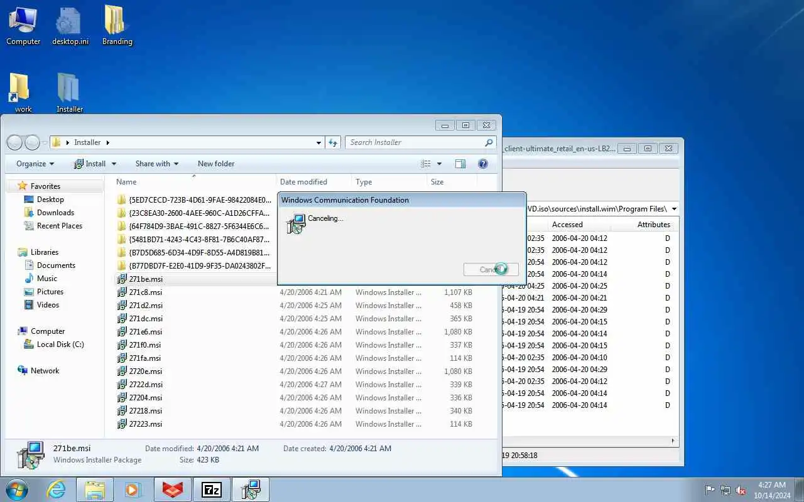Click the network tray icon
This screenshot has height=502, width=804.
pos(725,490)
